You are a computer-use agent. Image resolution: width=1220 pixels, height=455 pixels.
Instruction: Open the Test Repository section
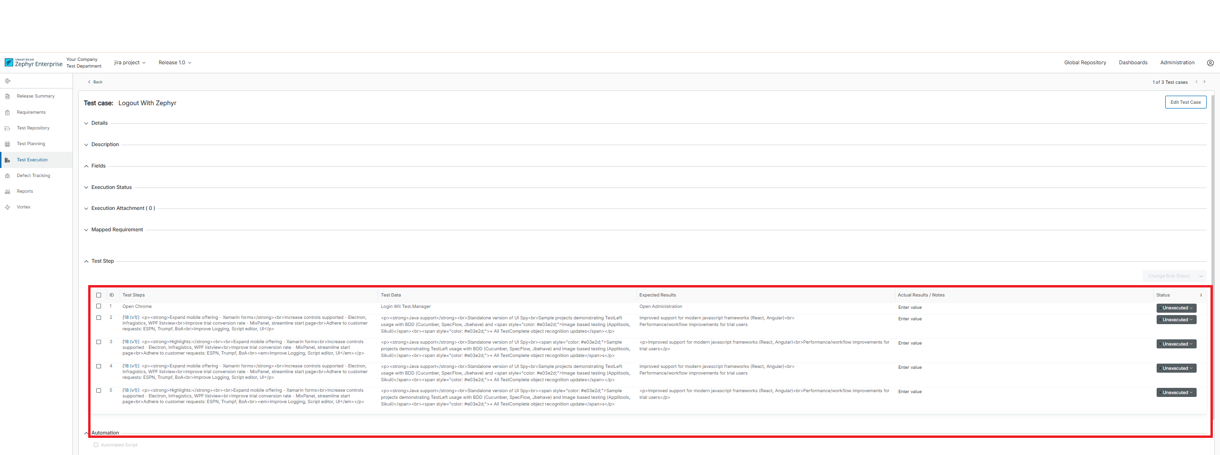click(33, 128)
